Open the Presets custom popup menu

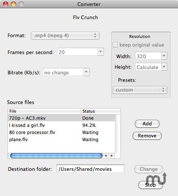point(140,90)
